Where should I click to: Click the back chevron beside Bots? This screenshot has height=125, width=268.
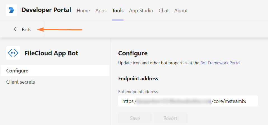[x=15, y=29]
